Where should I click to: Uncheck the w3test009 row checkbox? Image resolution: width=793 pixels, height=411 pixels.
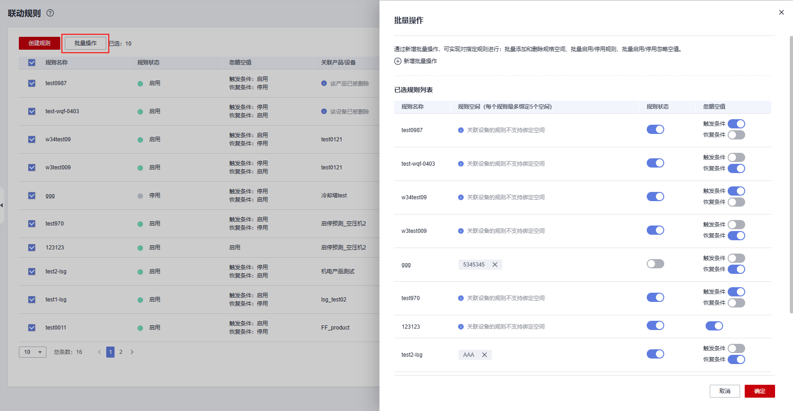tap(32, 168)
